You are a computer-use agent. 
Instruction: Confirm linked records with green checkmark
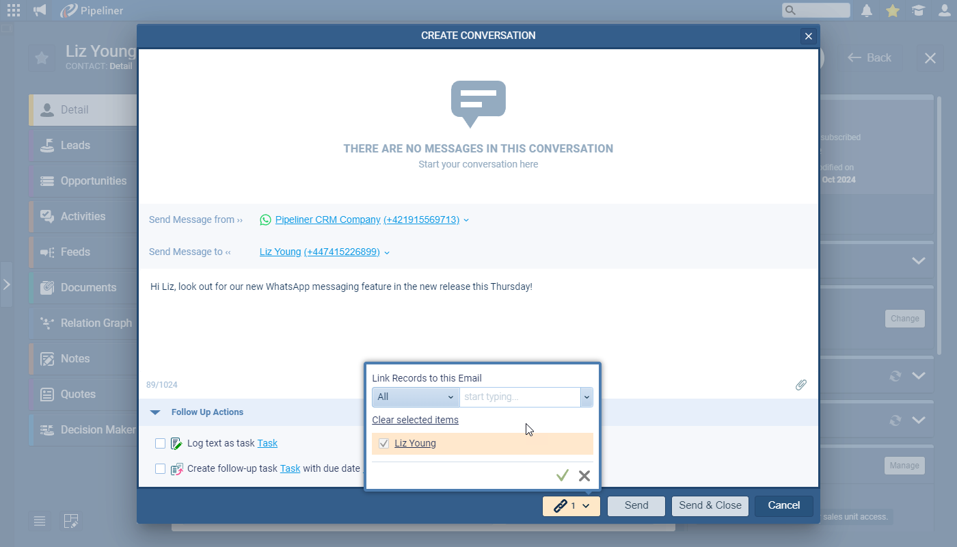(x=563, y=476)
